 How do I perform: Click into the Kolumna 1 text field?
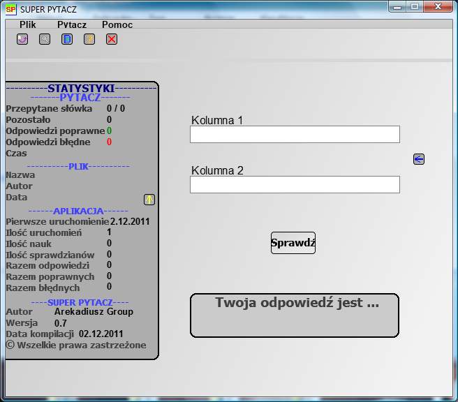pos(295,134)
